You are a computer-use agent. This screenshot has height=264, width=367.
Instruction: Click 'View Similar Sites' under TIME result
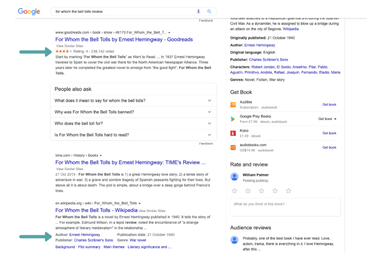70,169
